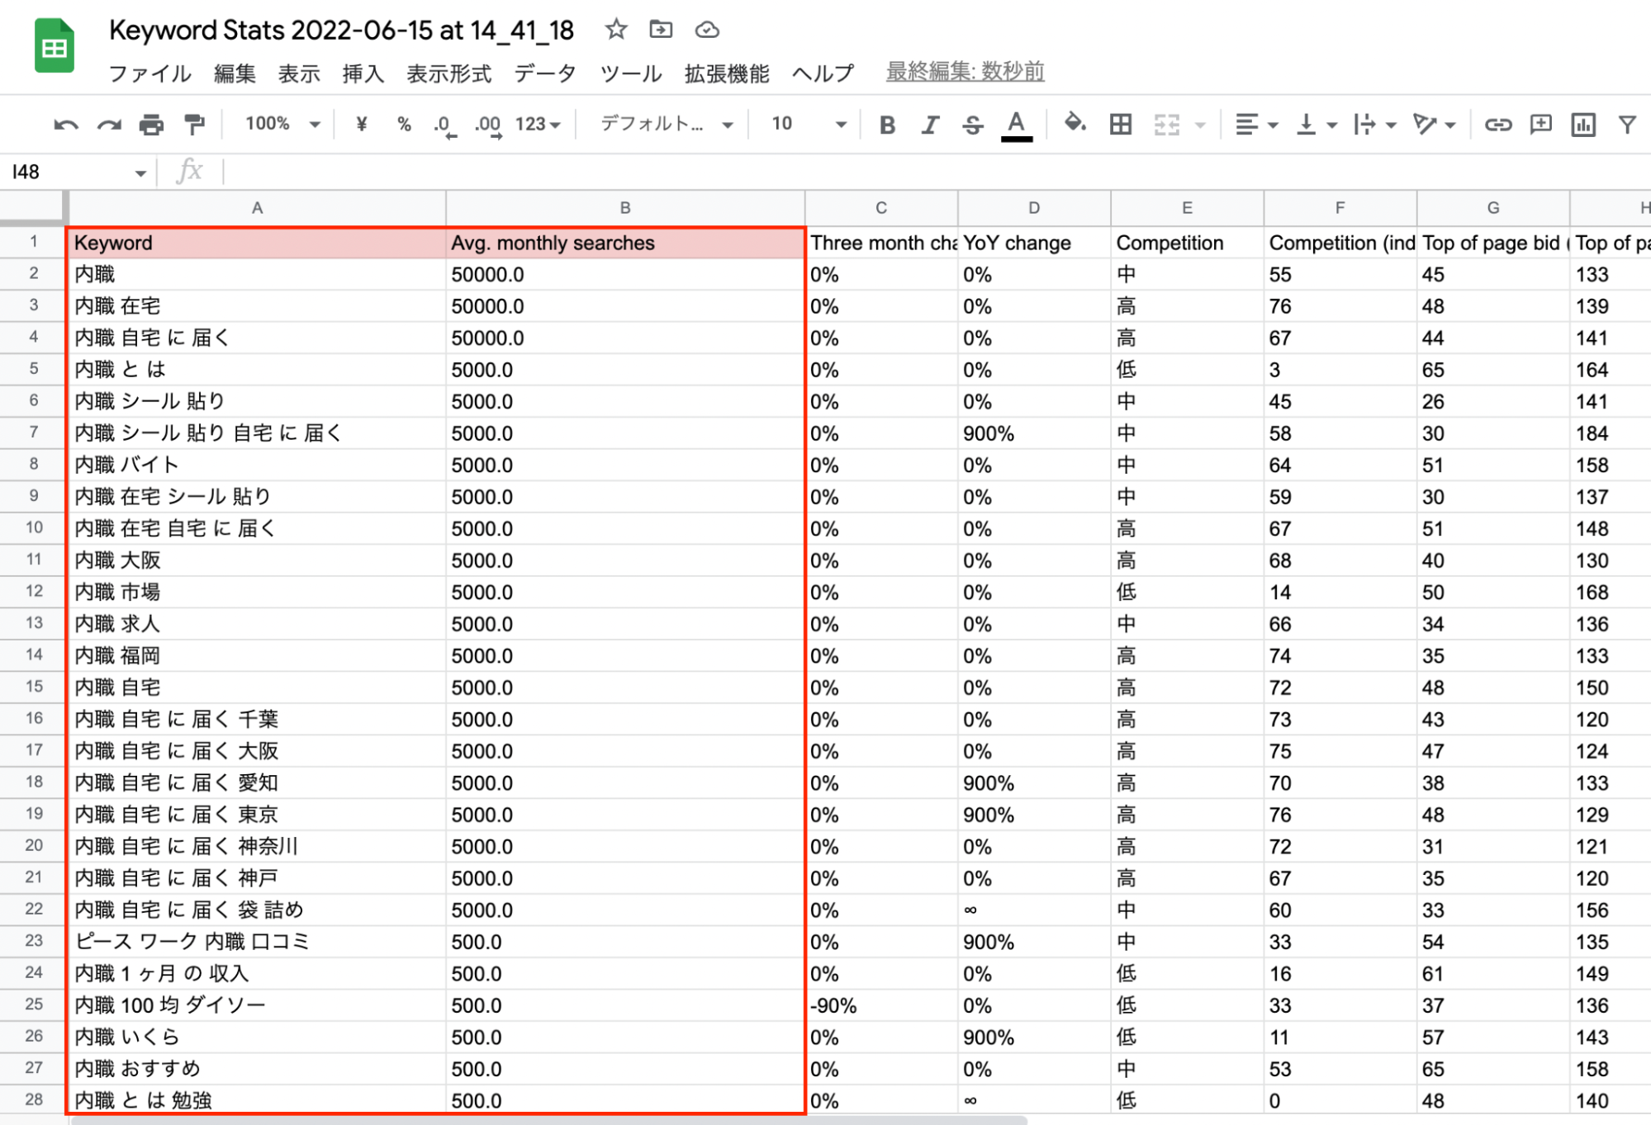The height and width of the screenshot is (1125, 1651).
Task: Click the Insert chart icon
Action: tap(1582, 125)
